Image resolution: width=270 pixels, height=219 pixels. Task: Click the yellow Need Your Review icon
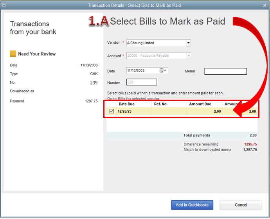click(x=13, y=54)
